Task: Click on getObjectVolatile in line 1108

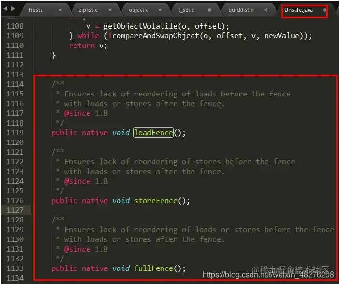Action: pyautogui.click(x=140, y=26)
